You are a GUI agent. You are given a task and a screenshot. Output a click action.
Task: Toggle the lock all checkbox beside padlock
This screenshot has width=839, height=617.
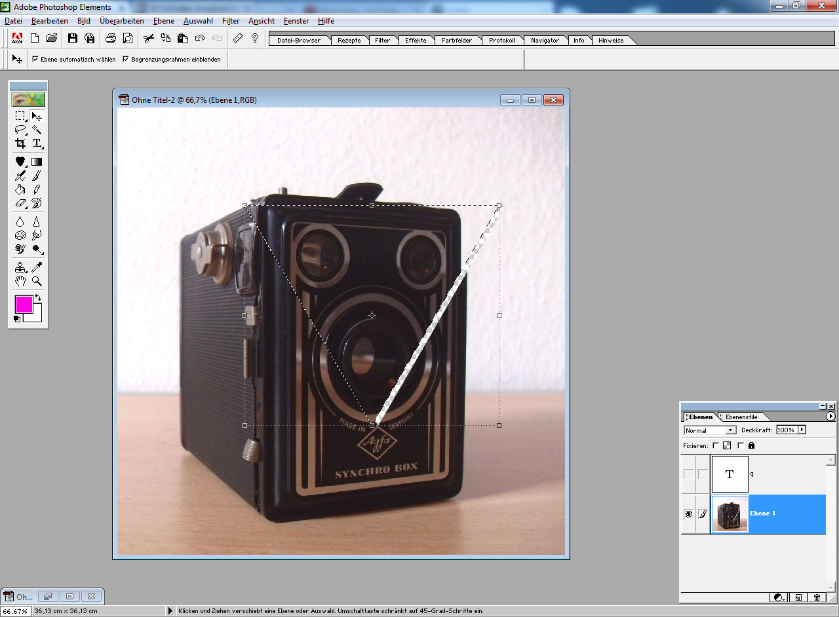pos(741,445)
